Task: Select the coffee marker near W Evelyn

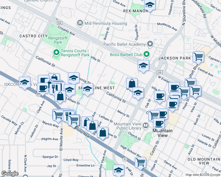Action: point(174,88)
